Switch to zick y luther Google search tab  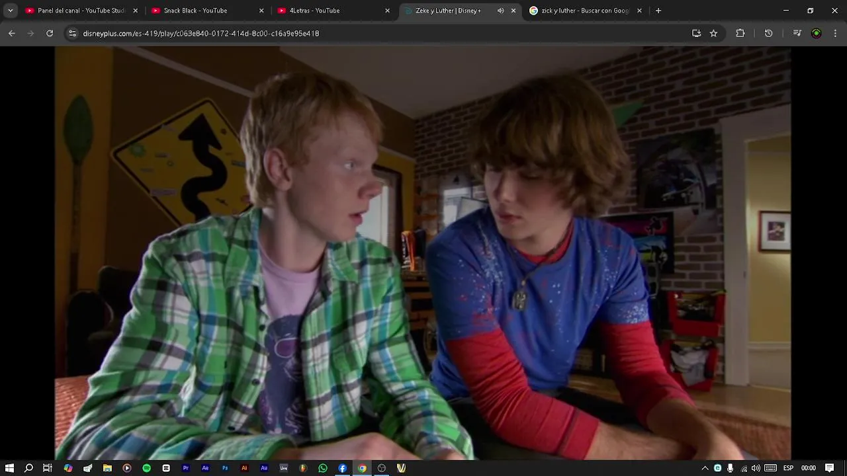click(x=585, y=11)
